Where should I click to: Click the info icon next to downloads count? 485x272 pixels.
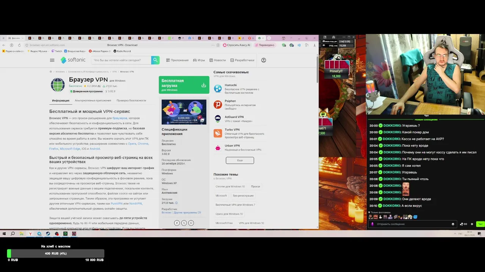click(x=177, y=203)
